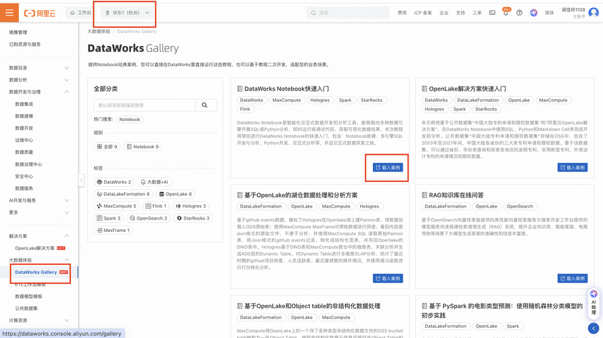603x338 pixels.
Task: Focus the top search box
Action: pyautogui.click(x=348, y=13)
